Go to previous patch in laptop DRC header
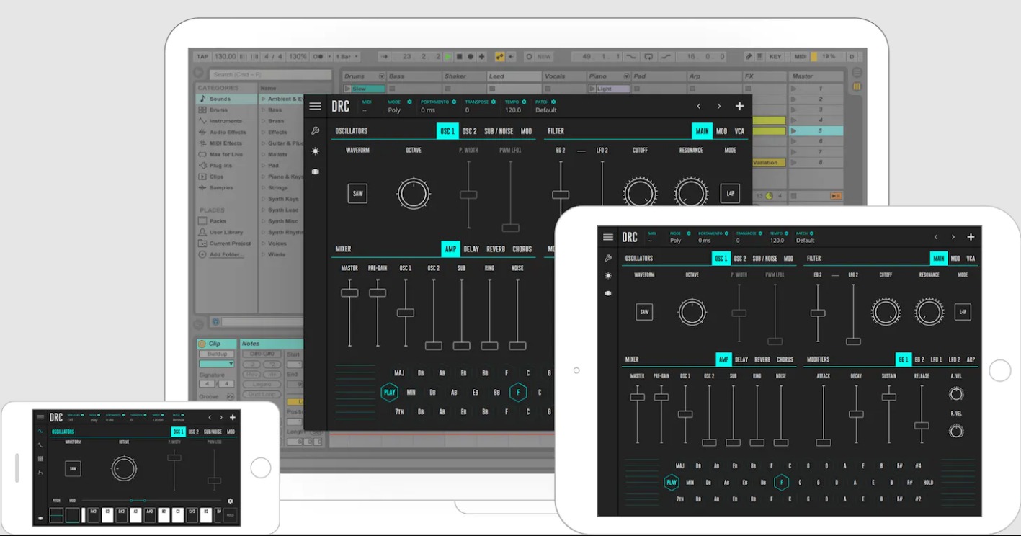The image size is (1021, 536). click(698, 106)
